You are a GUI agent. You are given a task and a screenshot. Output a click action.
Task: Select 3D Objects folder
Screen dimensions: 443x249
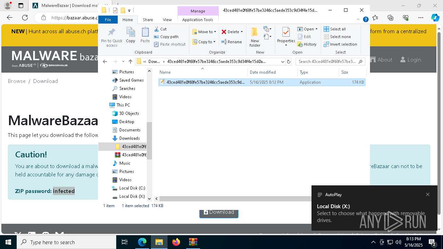(x=126, y=113)
